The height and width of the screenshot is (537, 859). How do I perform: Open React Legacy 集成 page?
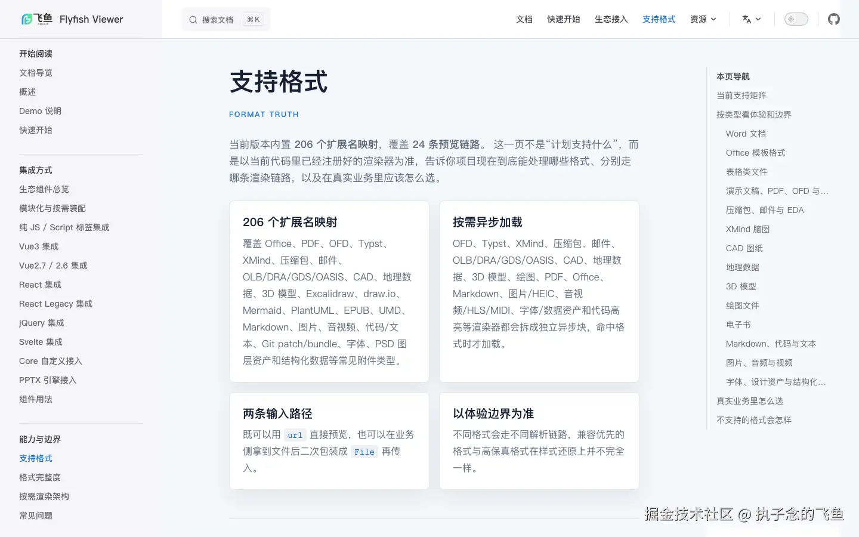click(55, 304)
